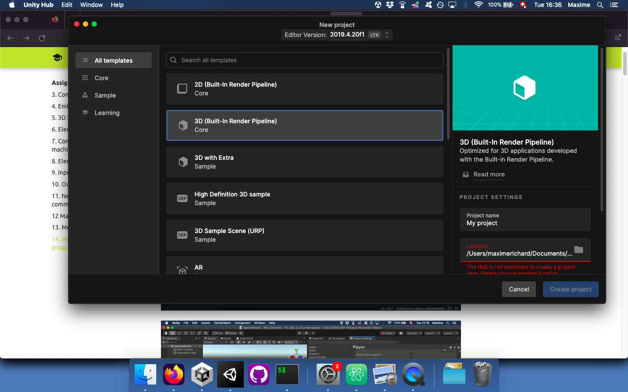
Task: Click the cube icon of 3D with Extra
Action: click(x=183, y=162)
